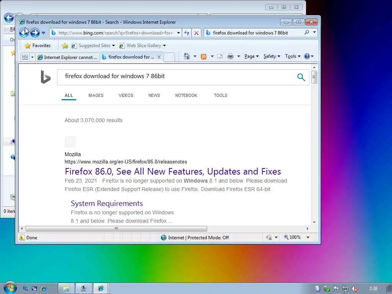The width and height of the screenshot is (392, 294).
Task: Expand the address bar URL dropdown
Action: click(178, 33)
